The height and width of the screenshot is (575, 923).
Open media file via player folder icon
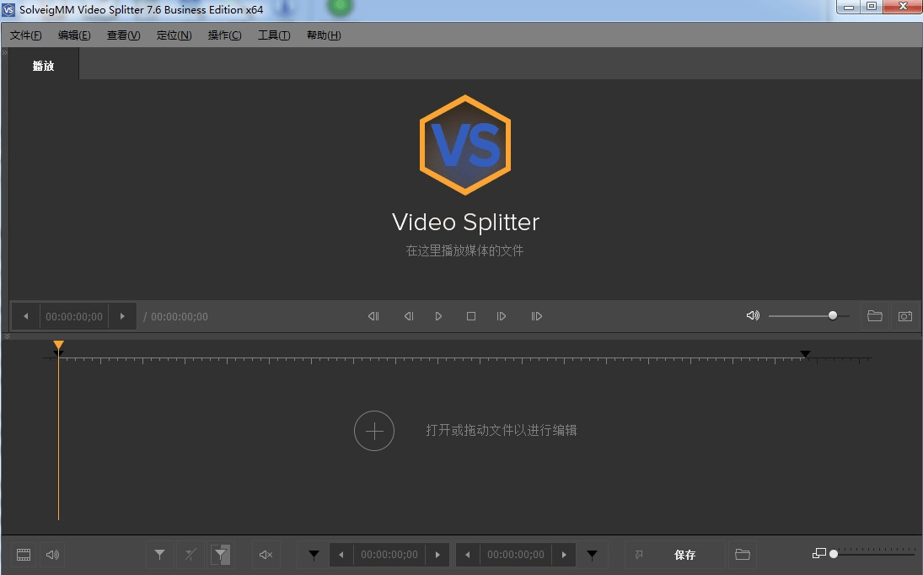(875, 316)
